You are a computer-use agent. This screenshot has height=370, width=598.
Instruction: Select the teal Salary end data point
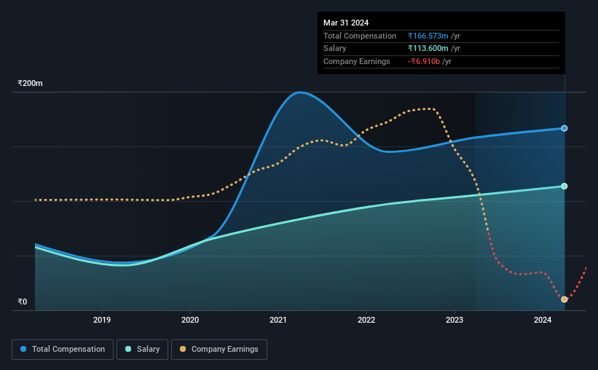tap(564, 186)
